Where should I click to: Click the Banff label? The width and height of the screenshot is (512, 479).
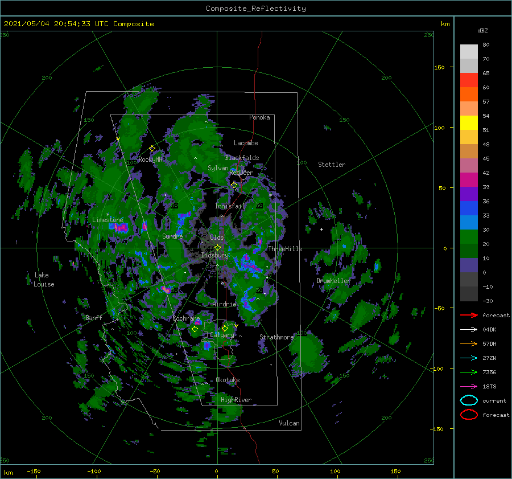[x=94, y=317]
